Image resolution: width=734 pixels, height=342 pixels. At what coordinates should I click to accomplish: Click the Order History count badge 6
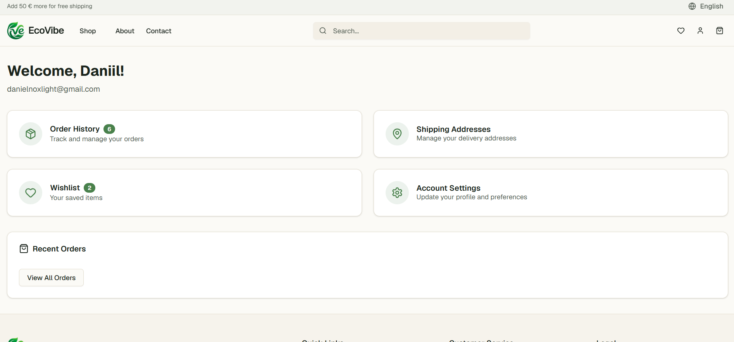(109, 129)
